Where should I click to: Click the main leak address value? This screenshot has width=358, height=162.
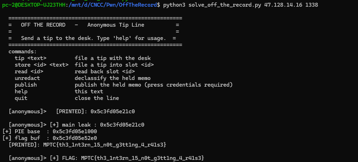point(122,125)
